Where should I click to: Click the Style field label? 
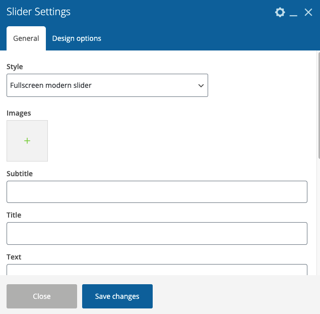pos(15,67)
